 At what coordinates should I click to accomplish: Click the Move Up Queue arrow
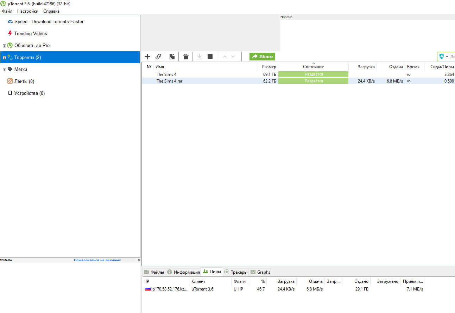(225, 57)
